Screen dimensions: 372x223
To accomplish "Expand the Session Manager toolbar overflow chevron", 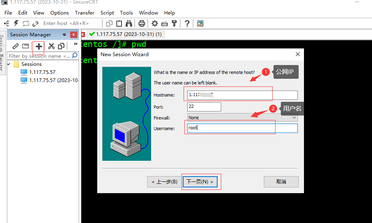I will (76, 44).
